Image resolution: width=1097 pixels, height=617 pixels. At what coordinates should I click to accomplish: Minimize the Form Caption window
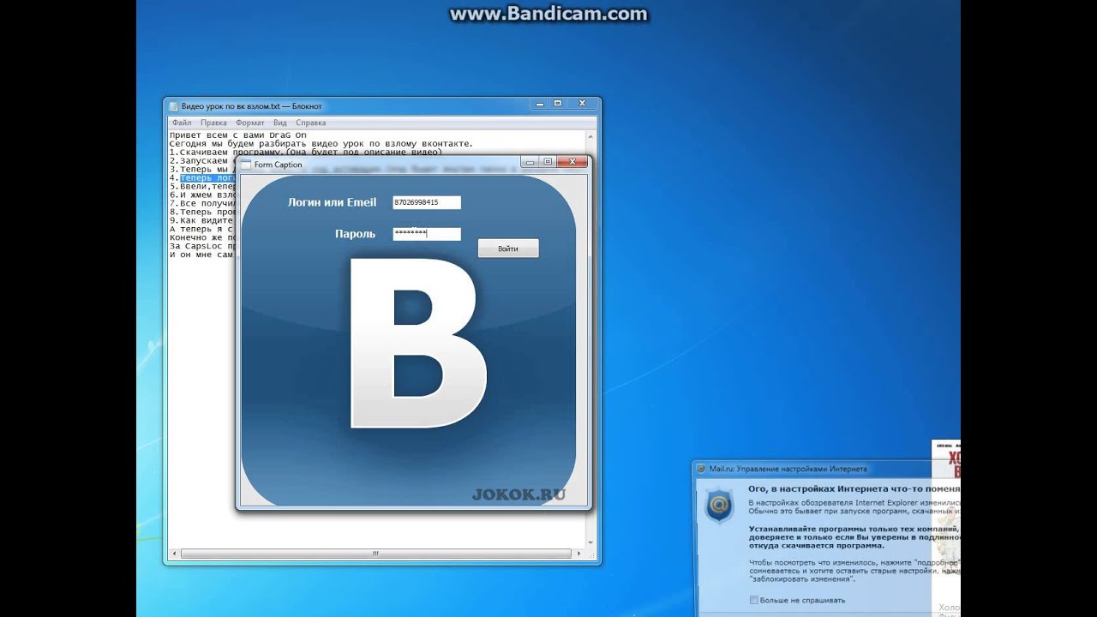(x=530, y=161)
